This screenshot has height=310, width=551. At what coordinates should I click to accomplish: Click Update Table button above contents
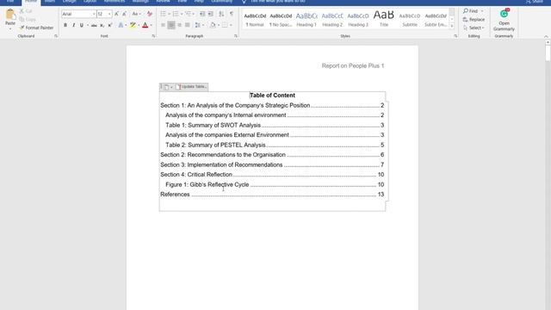191,86
